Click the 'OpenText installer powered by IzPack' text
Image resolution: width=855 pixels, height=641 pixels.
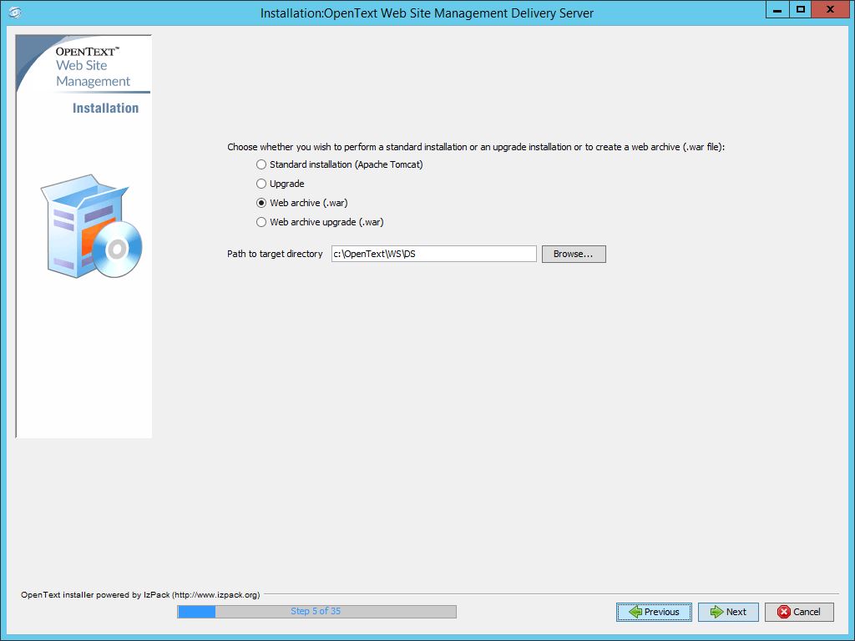[x=140, y=594]
